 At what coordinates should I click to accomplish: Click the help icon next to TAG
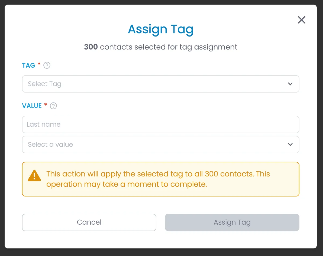click(x=47, y=65)
